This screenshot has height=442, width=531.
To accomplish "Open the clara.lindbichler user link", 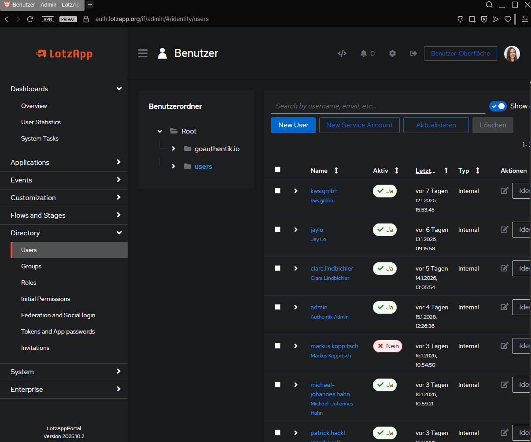I will point(332,268).
